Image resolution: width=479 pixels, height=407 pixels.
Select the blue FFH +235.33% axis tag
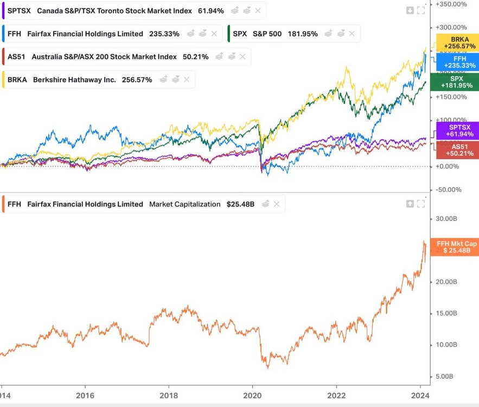point(457,62)
